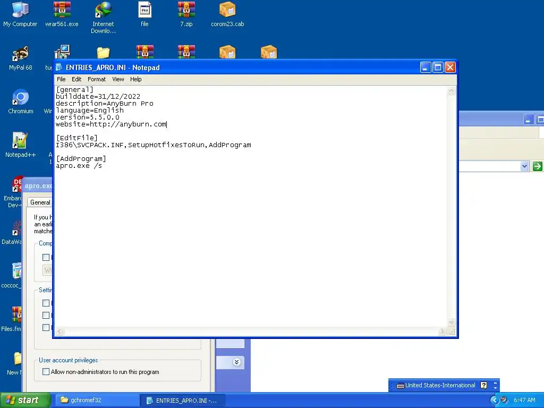Click United States-International language label
The image size is (544, 408).
point(440,385)
